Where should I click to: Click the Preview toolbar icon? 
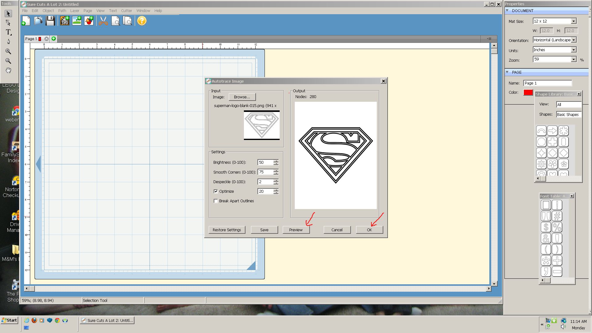(116, 21)
